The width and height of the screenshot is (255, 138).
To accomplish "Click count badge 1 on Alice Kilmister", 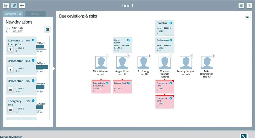I will [107, 56].
